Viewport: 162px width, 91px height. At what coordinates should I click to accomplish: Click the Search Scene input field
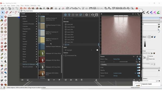[x=81, y=19]
